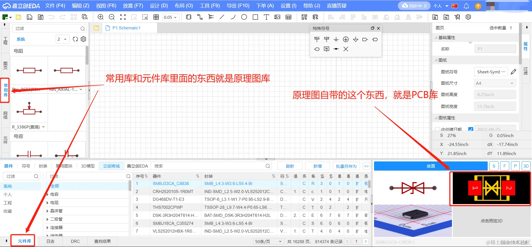Place the ground symbol
This screenshot has width=532, height=247.
click(336, 39)
